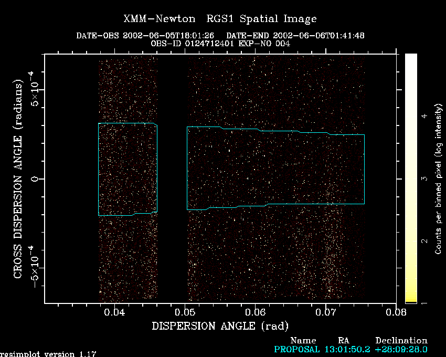The width and height of the screenshot is (446, 357).
Task: Click the cyan PROPOSAL source name
Action: (296, 349)
